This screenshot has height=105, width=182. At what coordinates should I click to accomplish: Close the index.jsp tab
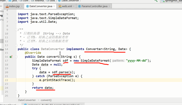point(22,6)
